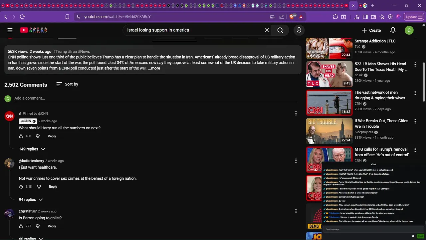Viewport: 426px width, 240px height.
Task: Open the Create menu
Action: (371, 30)
